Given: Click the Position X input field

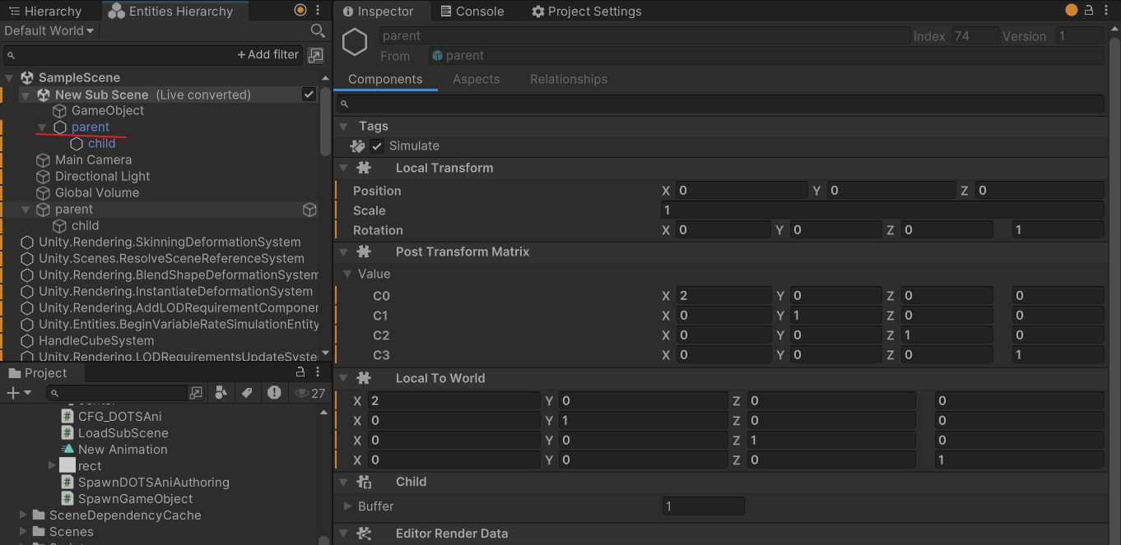Looking at the screenshot, I should point(741,191).
